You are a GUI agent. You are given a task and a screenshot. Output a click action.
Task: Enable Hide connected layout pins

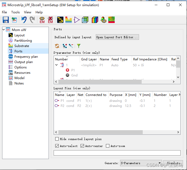tap(57, 139)
